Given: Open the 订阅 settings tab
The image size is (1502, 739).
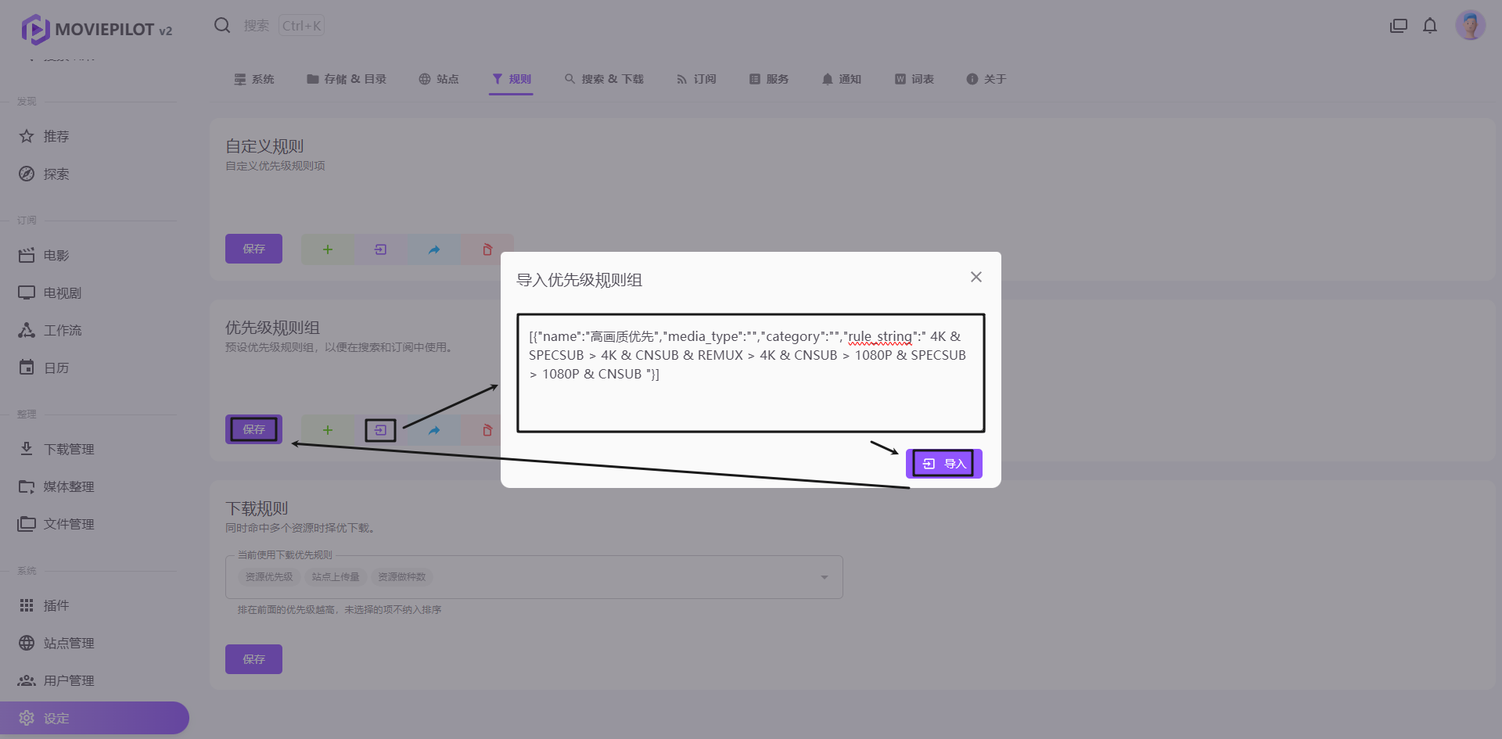Looking at the screenshot, I should [x=696, y=79].
